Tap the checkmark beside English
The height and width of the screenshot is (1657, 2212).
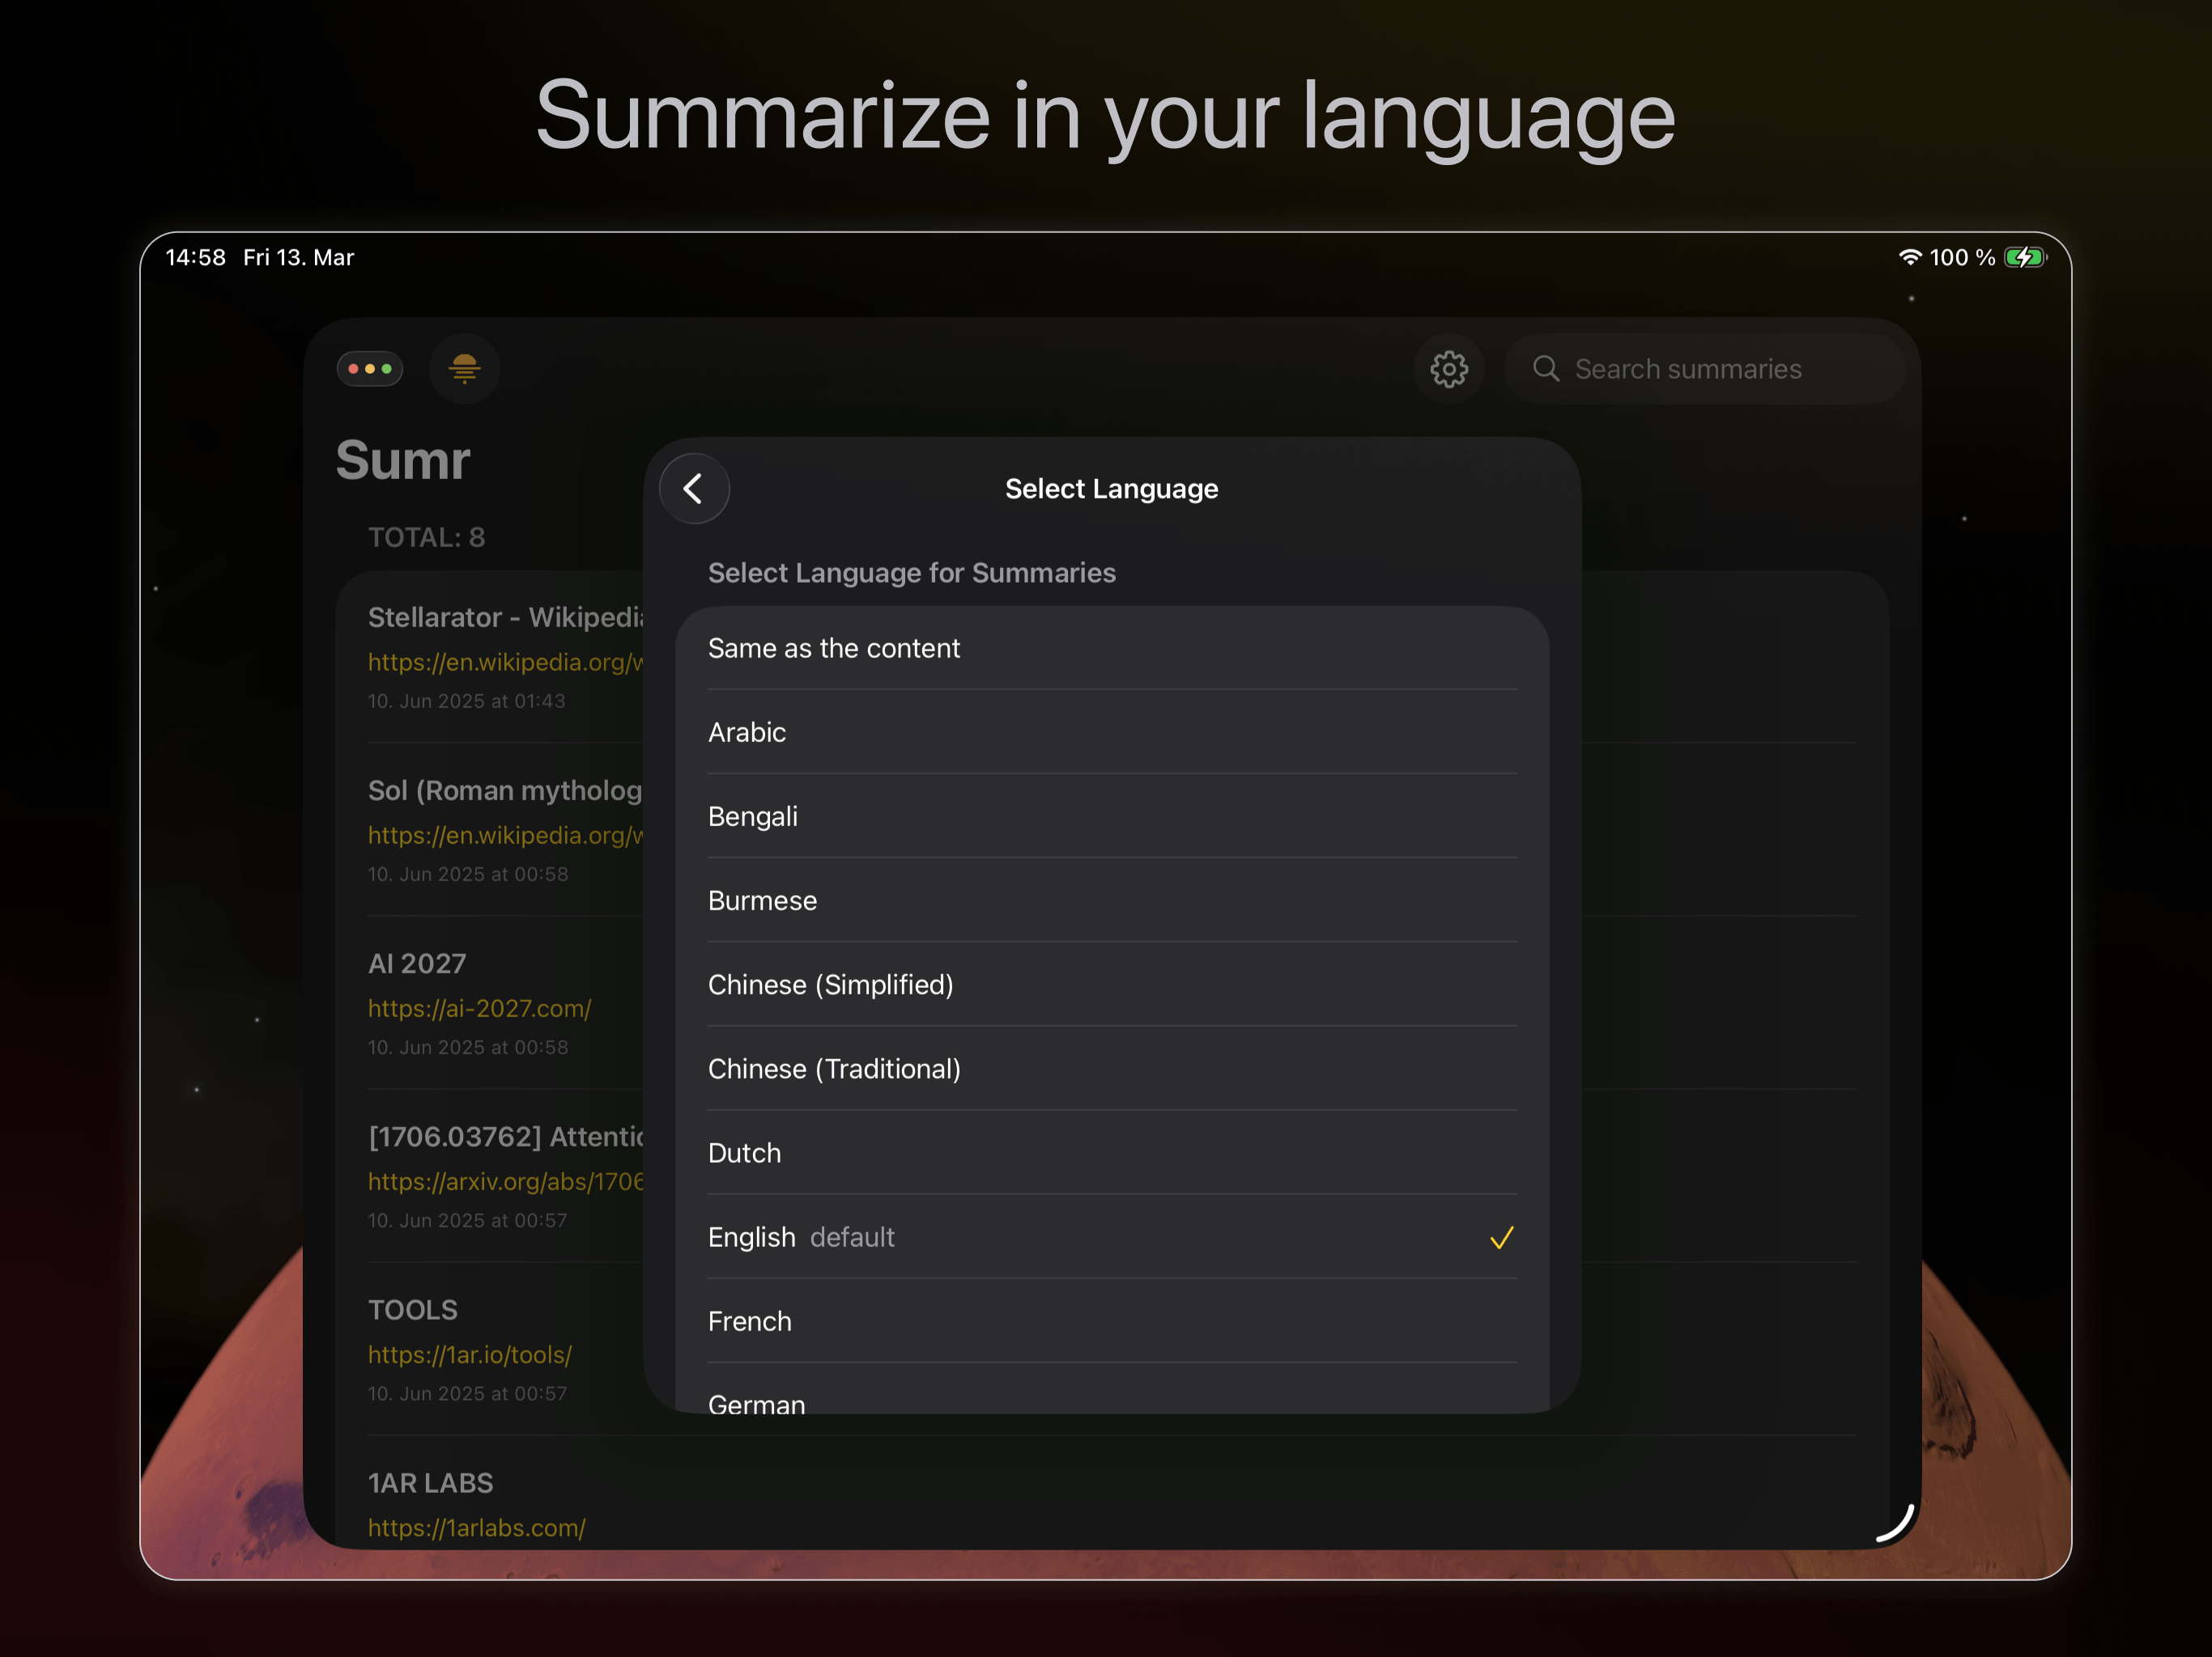pos(1501,1237)
